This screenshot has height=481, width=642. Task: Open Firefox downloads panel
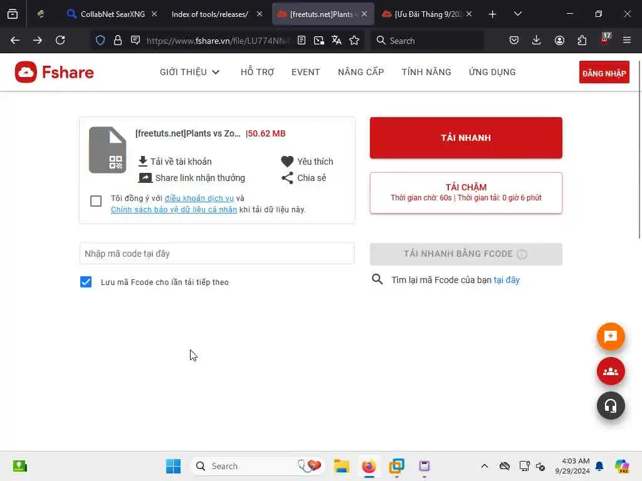click(x=537, y=40)
